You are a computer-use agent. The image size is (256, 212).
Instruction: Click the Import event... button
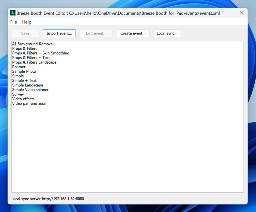pyautogui.click(x=59, y=33)
